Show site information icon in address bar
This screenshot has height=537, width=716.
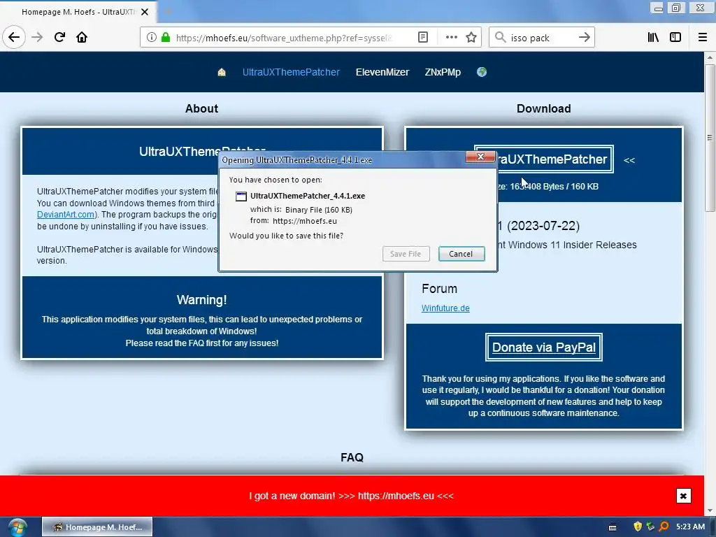(x=152, y=38)
